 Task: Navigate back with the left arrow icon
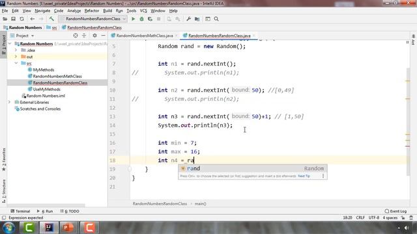tap(32, 19)
